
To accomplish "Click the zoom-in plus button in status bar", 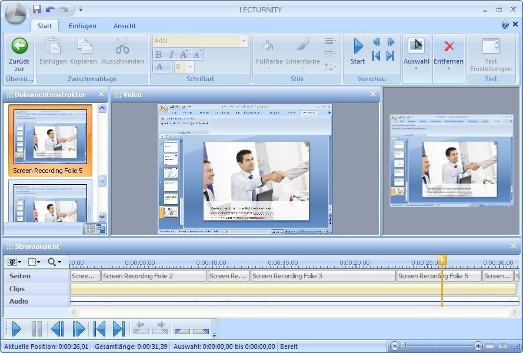I will coord(478,347).
